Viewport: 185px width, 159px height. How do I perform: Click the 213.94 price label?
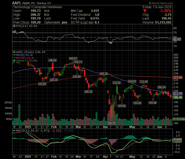click(144, 81)
